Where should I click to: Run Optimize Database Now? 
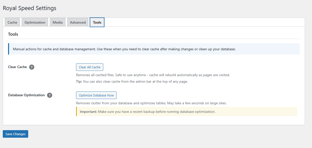[96, 95]
